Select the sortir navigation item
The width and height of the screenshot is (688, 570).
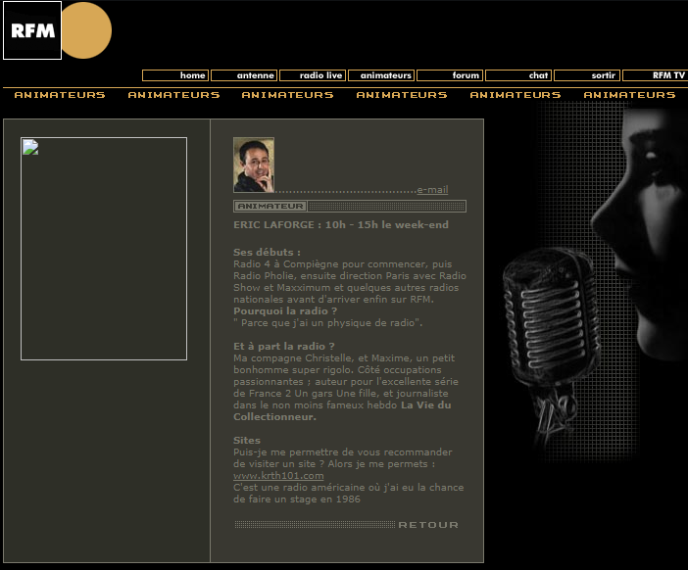587,75
